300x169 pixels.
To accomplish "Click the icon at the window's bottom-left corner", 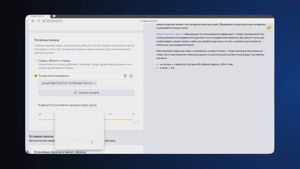I will click(x=28, y=151).
